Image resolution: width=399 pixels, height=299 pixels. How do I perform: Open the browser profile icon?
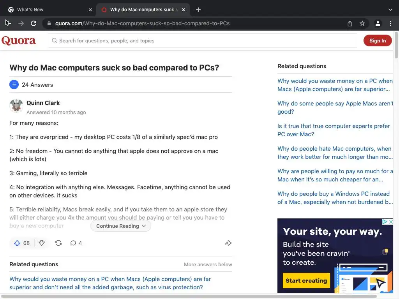(378, 23)
